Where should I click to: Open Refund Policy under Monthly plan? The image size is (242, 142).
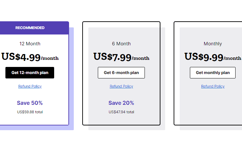click(213, 86)
